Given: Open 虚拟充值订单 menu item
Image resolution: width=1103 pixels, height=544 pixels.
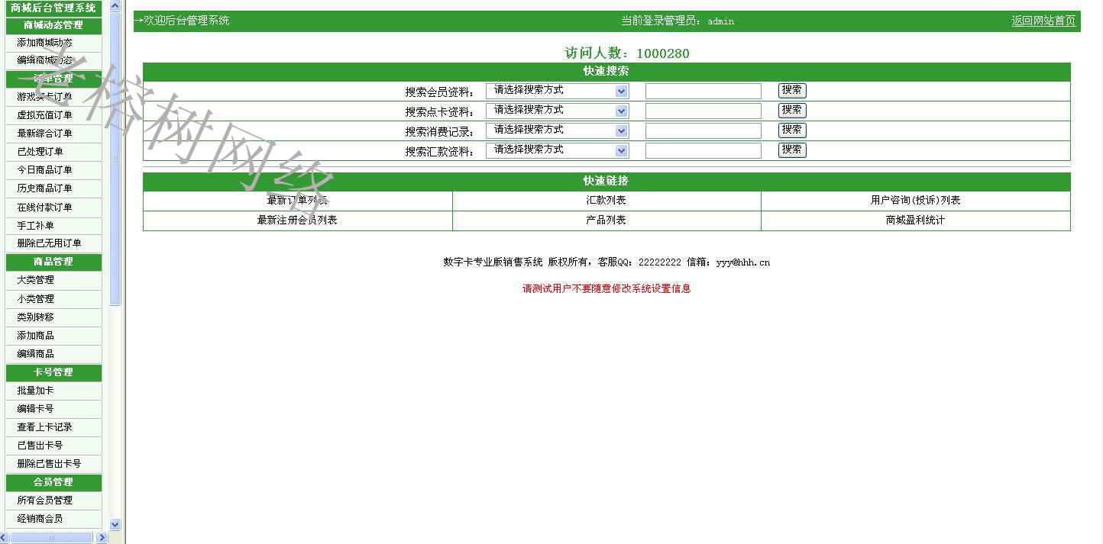Looking at the screenshot, I should pos(45,115).
